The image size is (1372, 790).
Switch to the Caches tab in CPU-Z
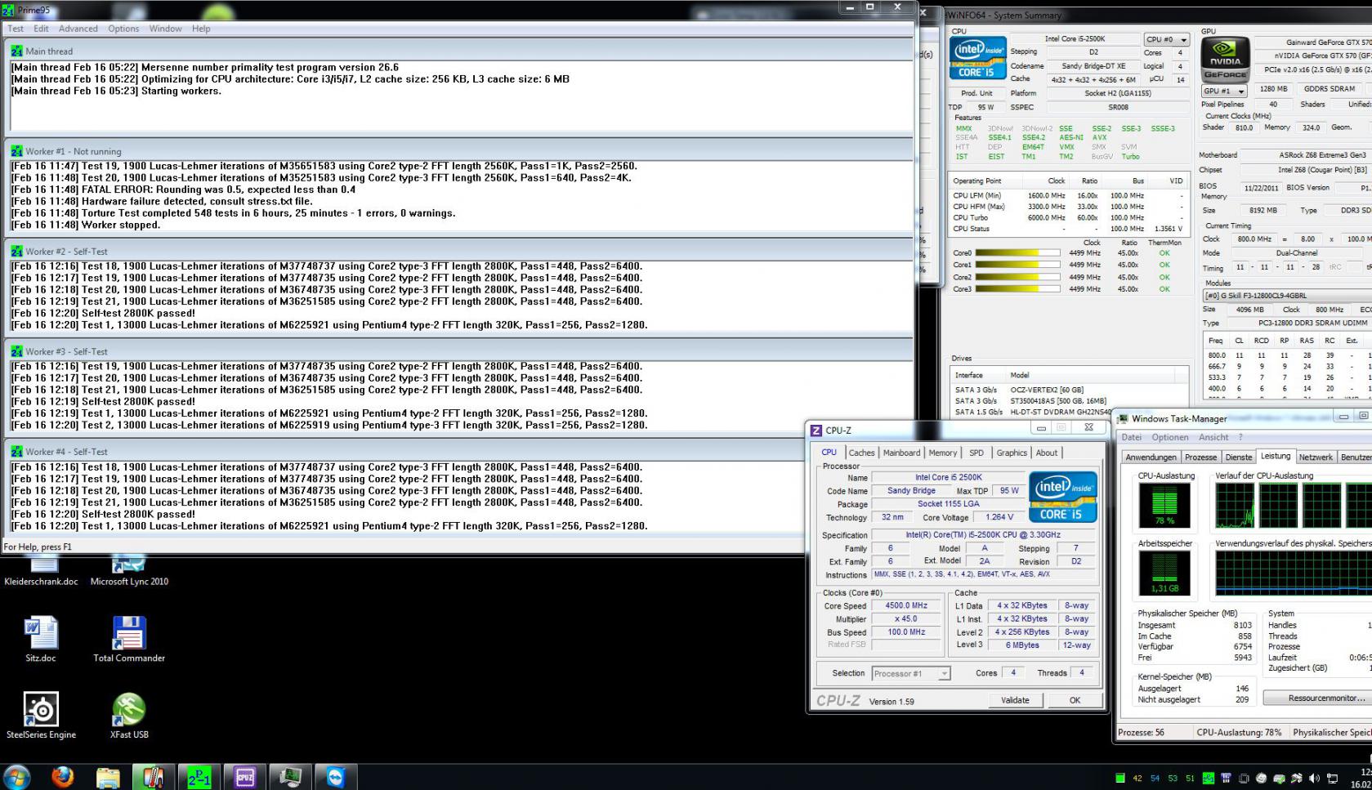click(x=861, y=453)
